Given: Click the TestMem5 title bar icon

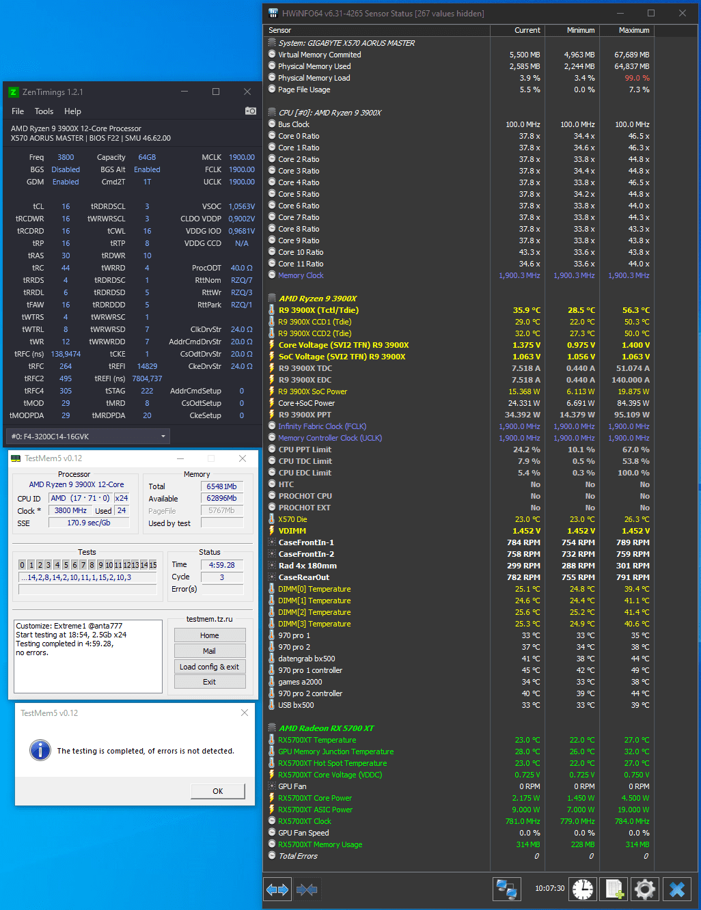Looking at the screenshot, I should click(16, 458).
